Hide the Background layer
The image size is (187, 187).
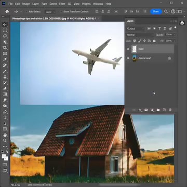point(128,58)
